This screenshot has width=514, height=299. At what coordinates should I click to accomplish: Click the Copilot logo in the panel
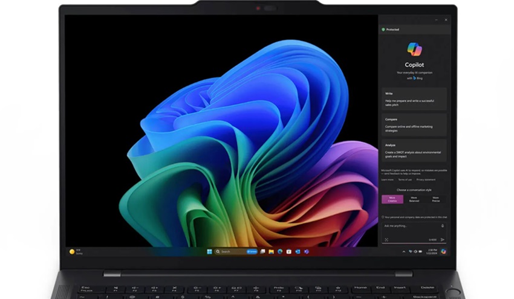point(414,49)
